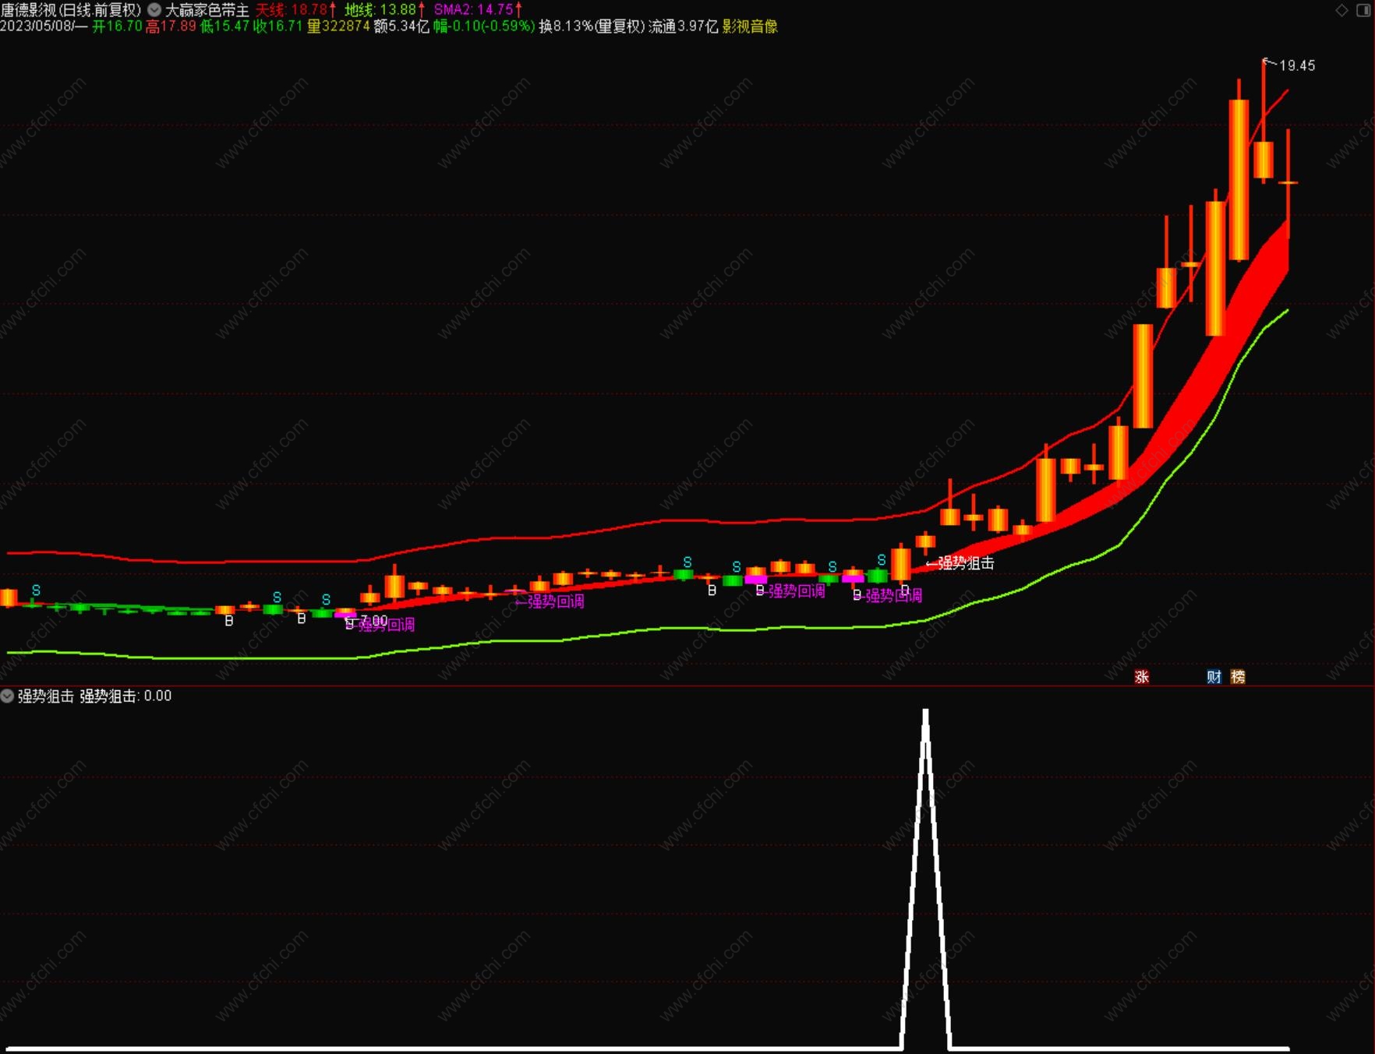Open the 大赢家色带主 indicator dropdown arrow
The height and width of the screenshot is (1054, 1375).
154,10
